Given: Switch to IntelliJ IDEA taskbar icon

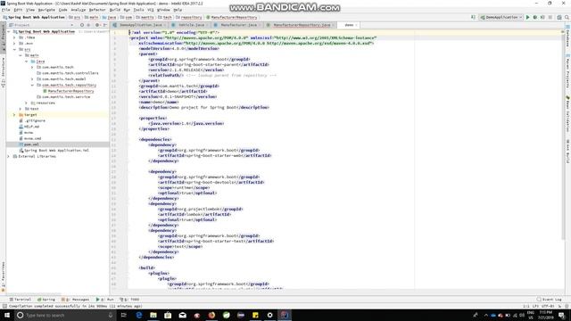Looking at the screenshot, I should (x=285, y=315).
